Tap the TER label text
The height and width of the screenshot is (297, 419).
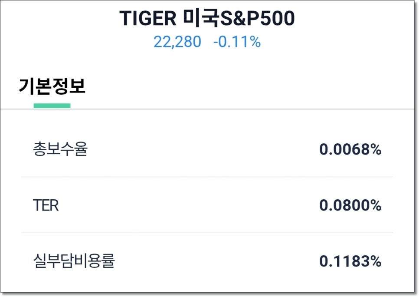[46, 204]
